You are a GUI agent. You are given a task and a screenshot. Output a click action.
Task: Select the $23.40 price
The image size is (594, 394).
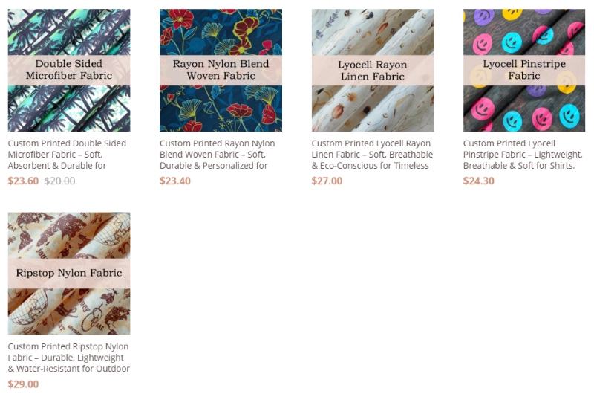[x=175, y=181]
